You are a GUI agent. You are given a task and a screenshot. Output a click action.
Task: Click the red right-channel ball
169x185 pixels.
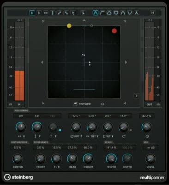[x=114, y=31]
